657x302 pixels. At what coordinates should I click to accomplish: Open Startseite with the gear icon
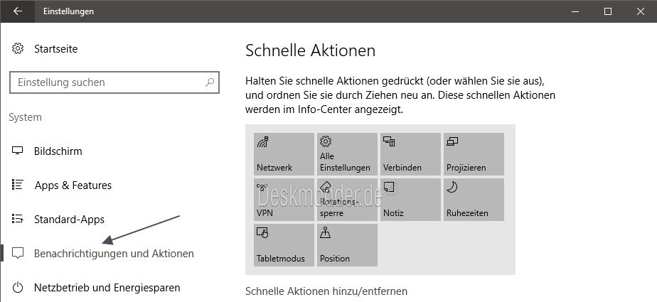[44, 49]
